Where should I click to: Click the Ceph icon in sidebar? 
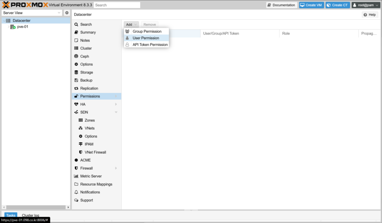click(76, 56)
